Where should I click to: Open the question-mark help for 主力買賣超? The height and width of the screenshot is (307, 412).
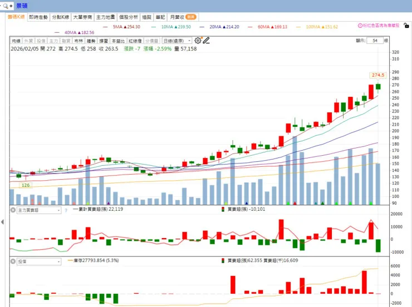66,210
